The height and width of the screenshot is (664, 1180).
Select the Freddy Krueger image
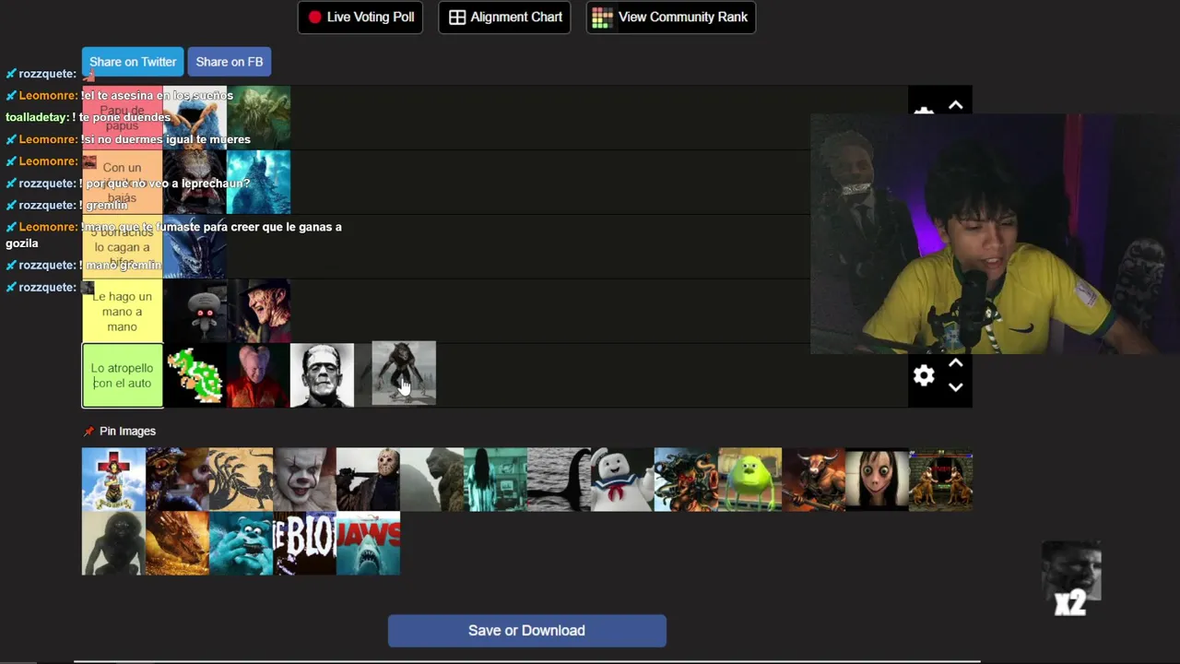click(x=259, y=311)
